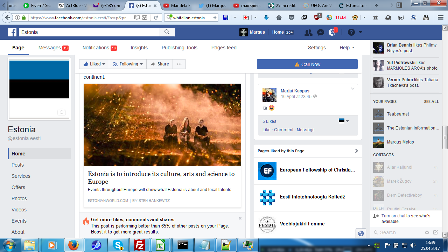Click Turn on chat link
448x252 pixels.
tap(393, 216)
